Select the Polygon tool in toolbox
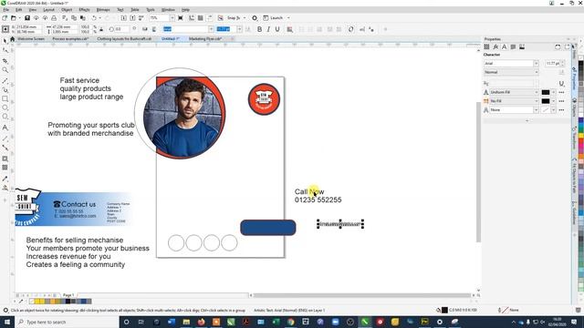This screenshot has width=584, height=328. [5, 117]
